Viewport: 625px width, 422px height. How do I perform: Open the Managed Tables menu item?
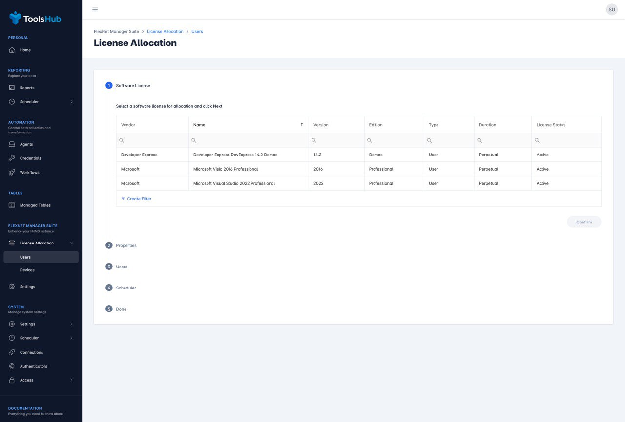coord(41,205)
